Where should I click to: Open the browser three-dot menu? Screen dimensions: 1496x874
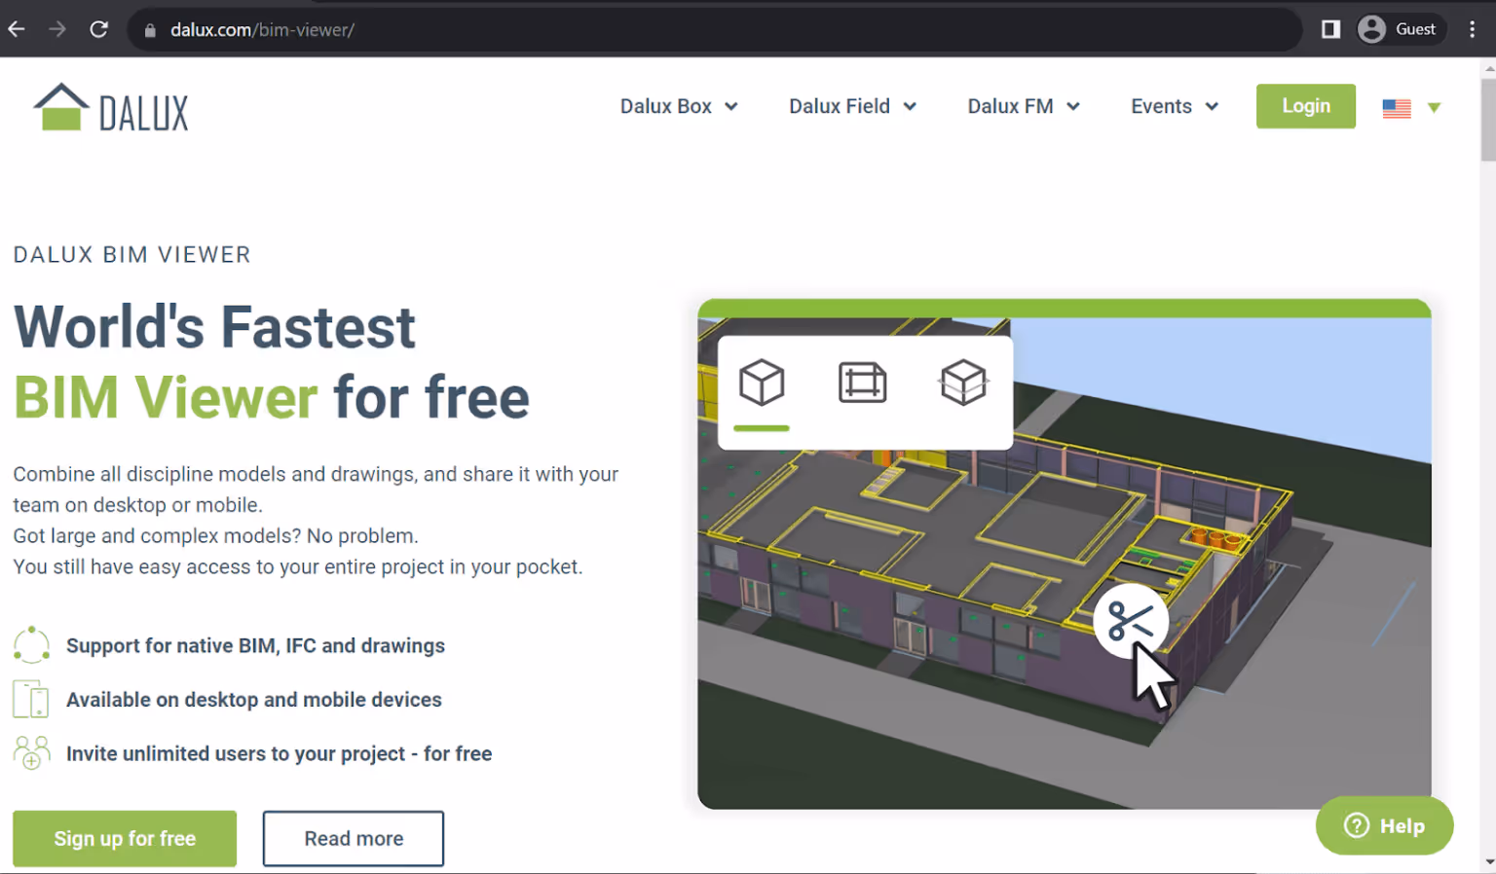pyautogui.click(x=1474, y=29)
